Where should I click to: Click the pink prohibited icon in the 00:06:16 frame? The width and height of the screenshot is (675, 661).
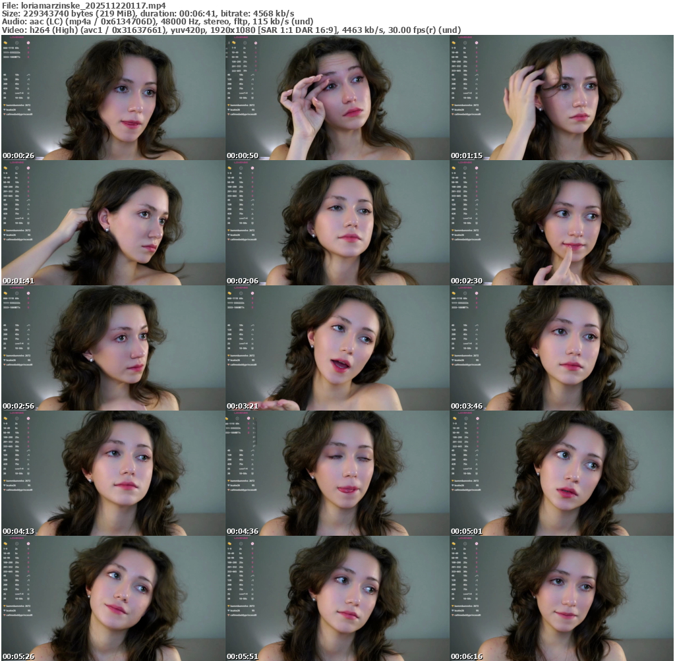click(477, 543)
